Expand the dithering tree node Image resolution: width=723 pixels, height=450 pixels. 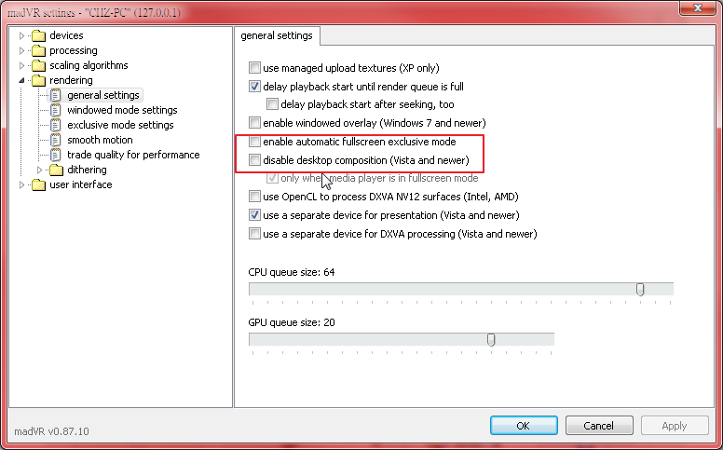(x=40, y=170)
